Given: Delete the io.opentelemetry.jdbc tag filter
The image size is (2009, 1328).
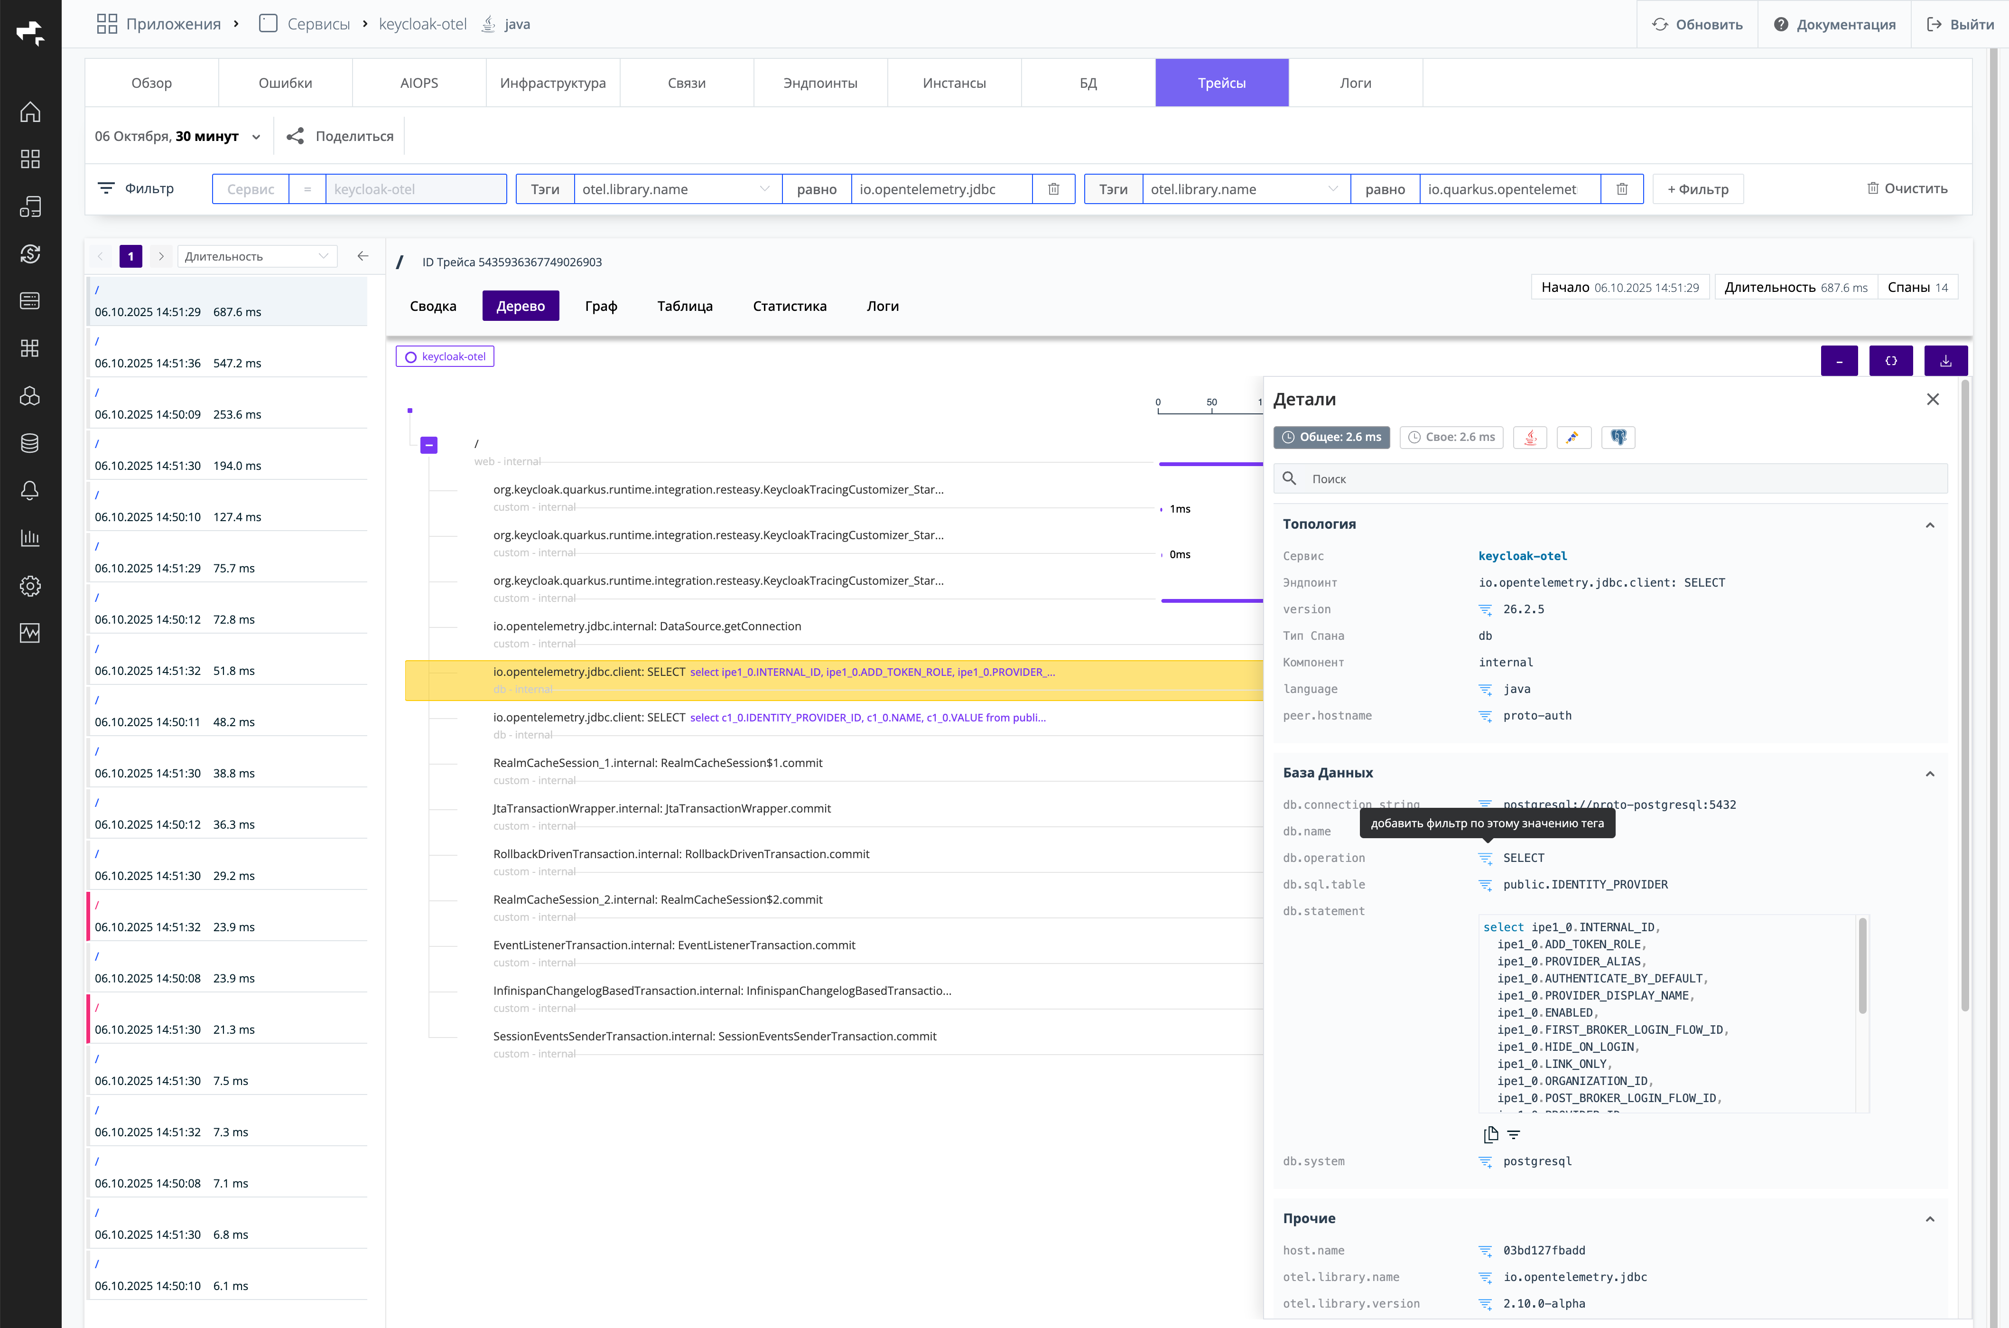Looking at the screenshot, I should coord(1053,189).
